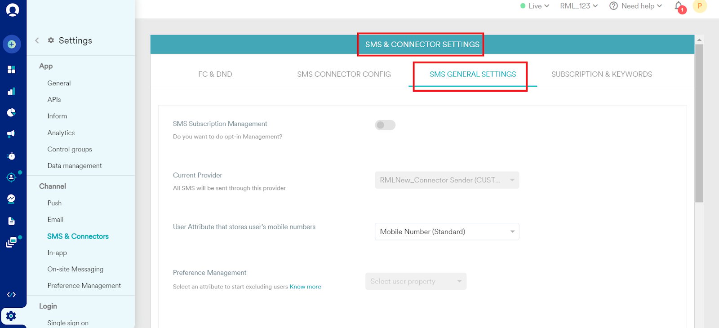Open the stopwatch journeys icon
This screenshot has height=328, width=719.
[12, 156]
